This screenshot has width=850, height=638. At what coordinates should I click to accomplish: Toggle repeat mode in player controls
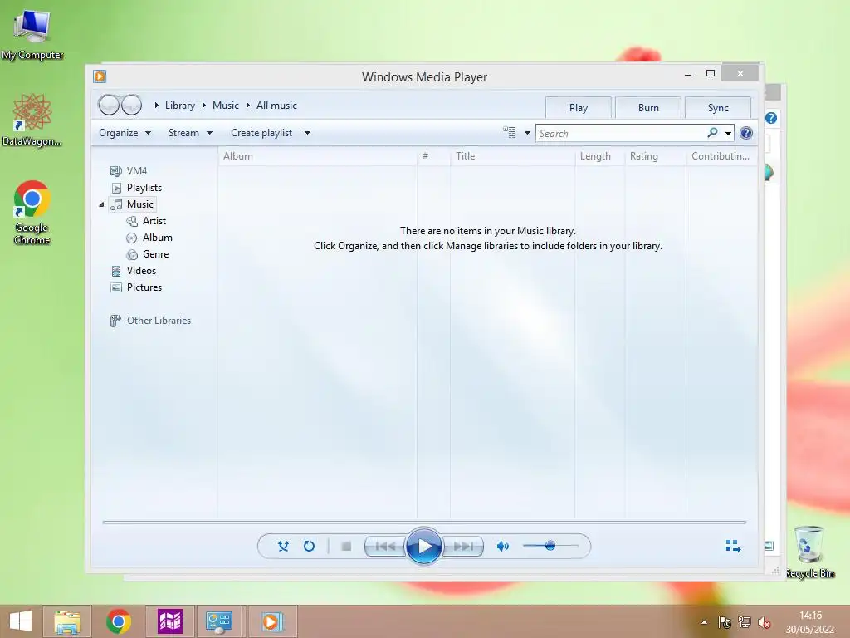tap(309, 546)
